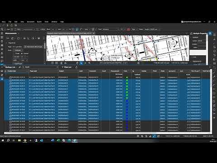
Task: Open the Window menu
Action: click(54, 22)
